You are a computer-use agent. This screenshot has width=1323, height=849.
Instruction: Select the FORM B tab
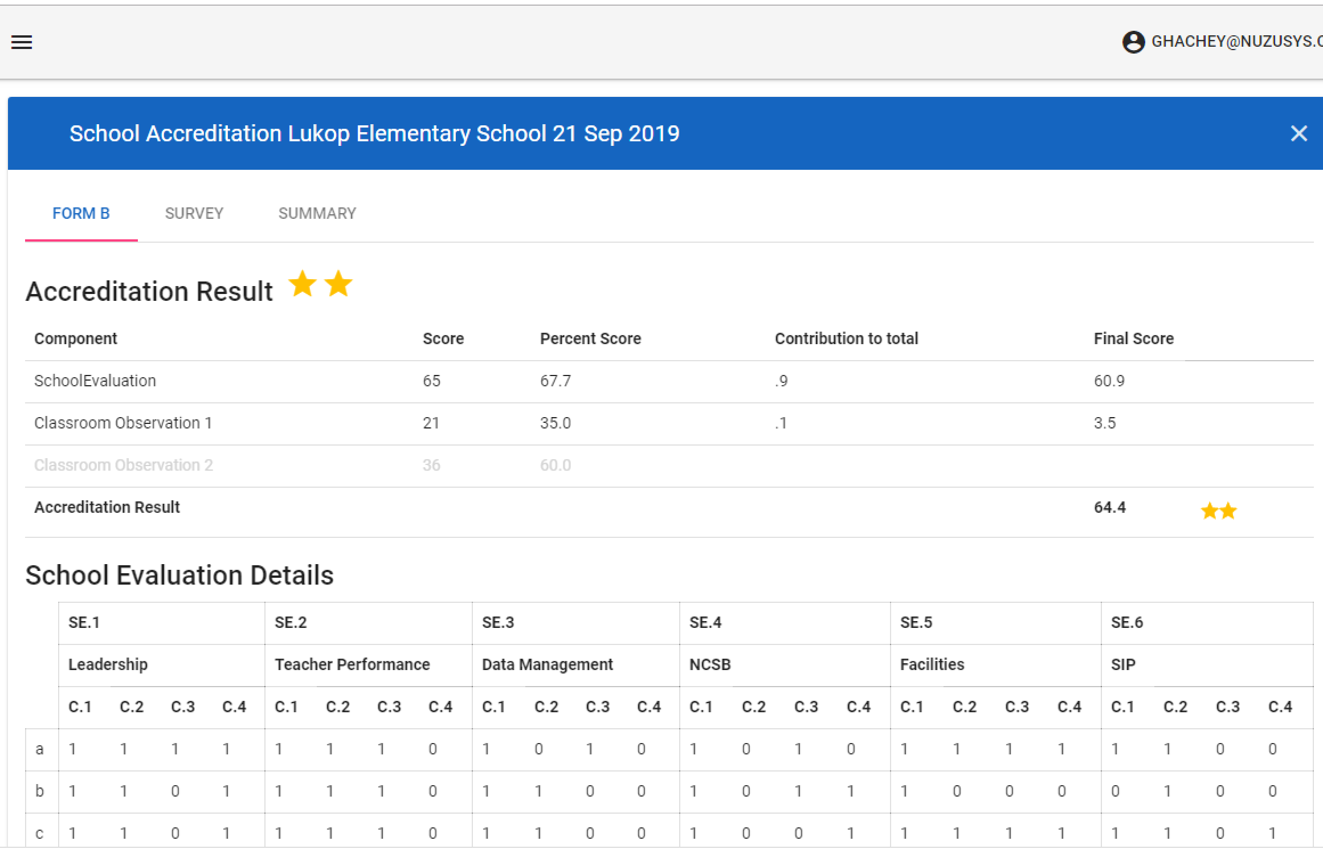click(81, 214)
